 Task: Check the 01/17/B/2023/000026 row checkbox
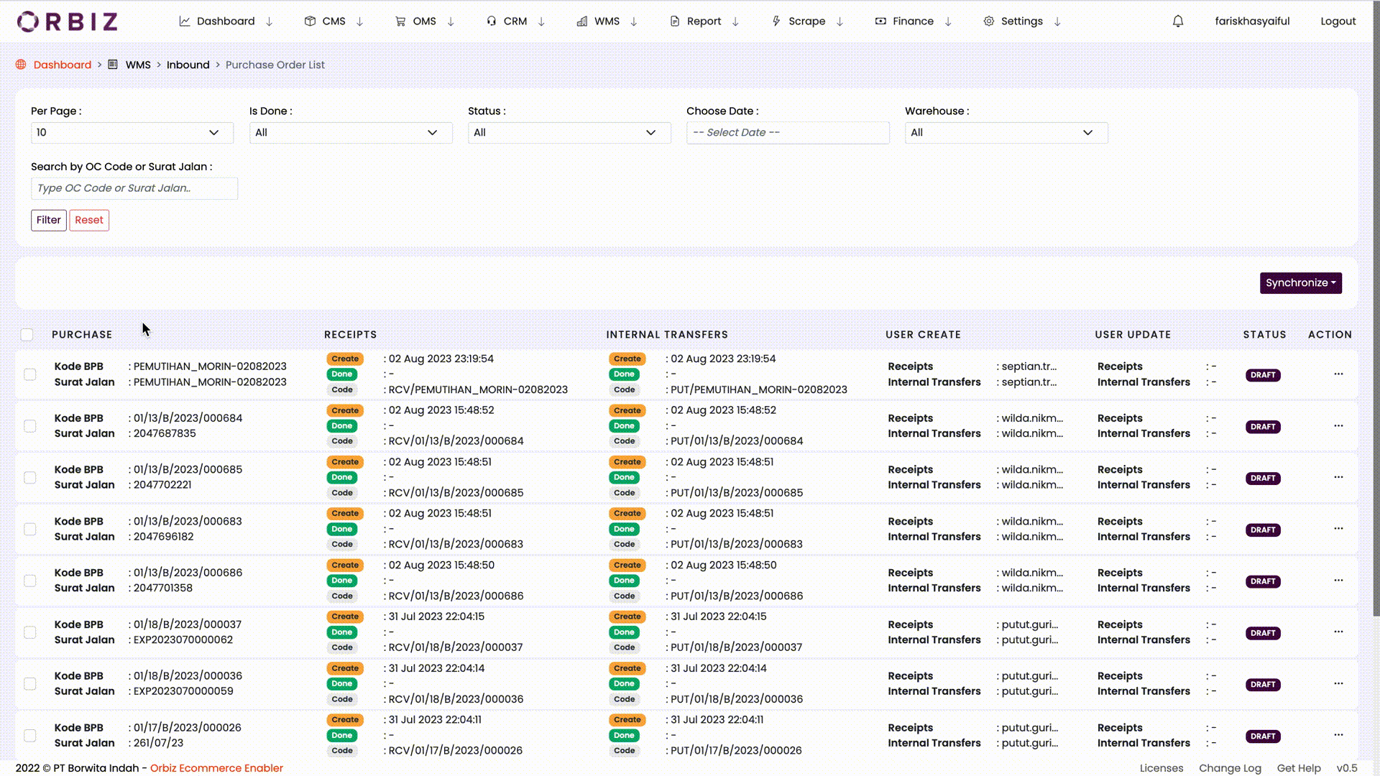(30, 736)
